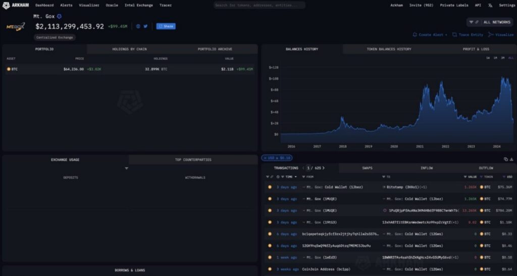Image resolution: width=517 pixels, height=276 pixels.
Task: Switch to Profit & Loss tab
Action: pyautogui.click(x=476, y=49)
